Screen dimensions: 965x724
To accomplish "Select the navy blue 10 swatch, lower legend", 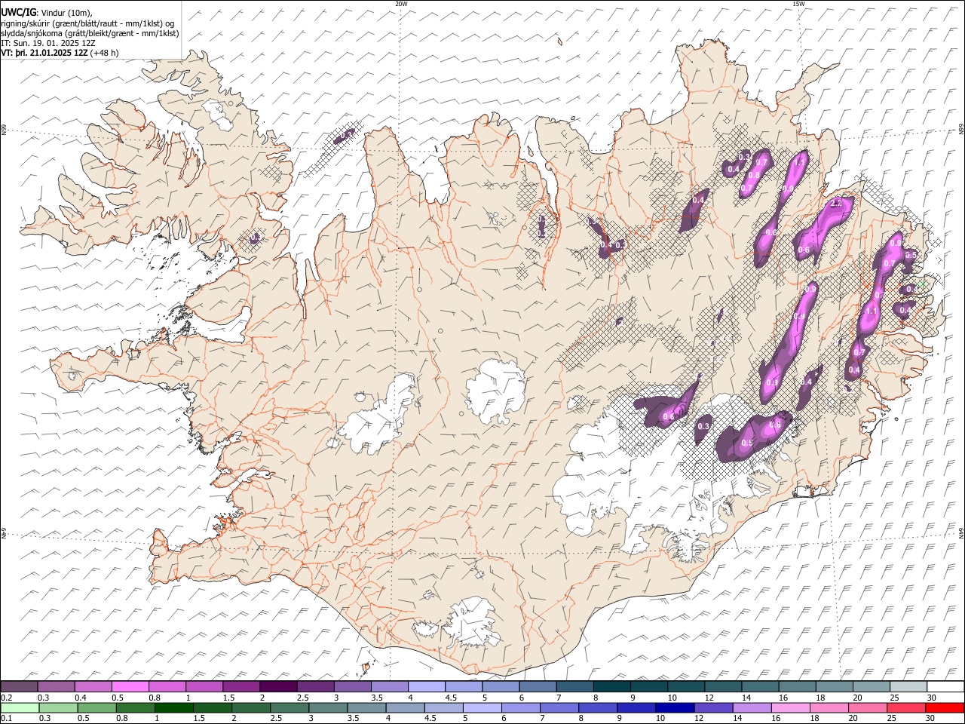I will (675, 708).
